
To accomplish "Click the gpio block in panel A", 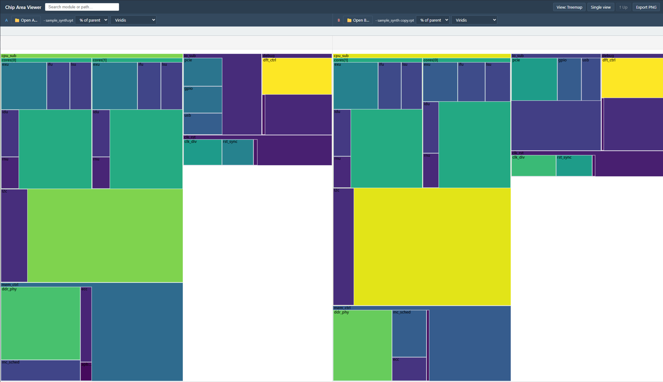I will [x=203, y=100].
